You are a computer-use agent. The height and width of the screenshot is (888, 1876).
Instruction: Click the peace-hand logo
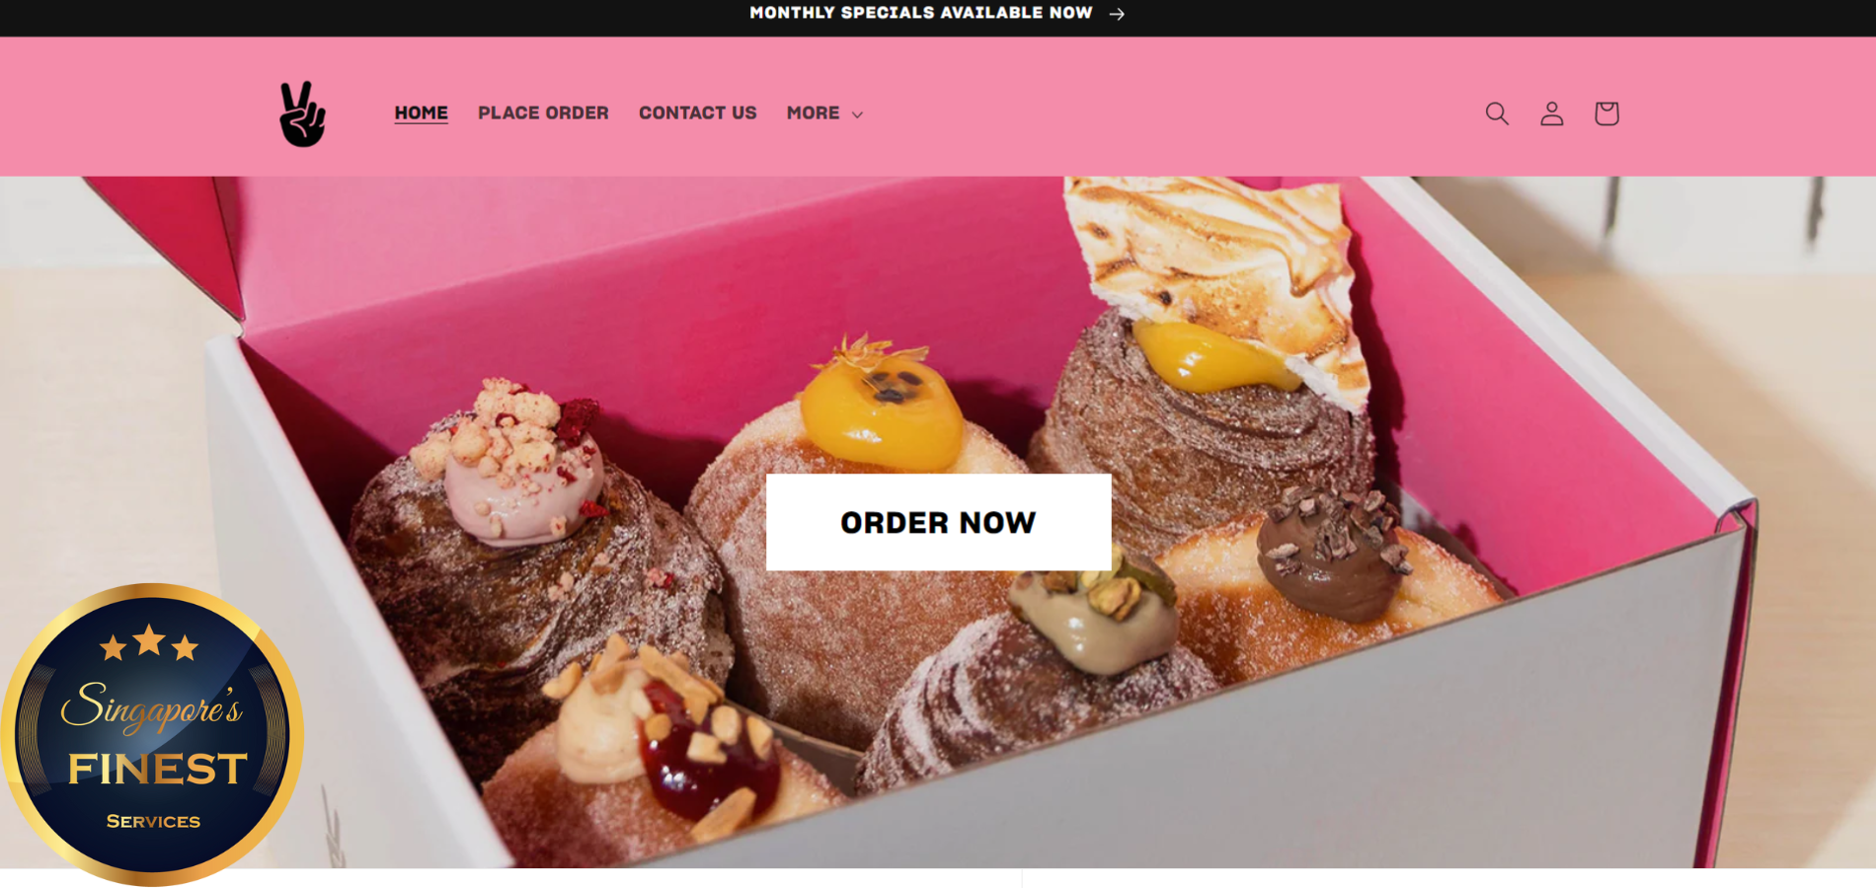click(302, 113)
